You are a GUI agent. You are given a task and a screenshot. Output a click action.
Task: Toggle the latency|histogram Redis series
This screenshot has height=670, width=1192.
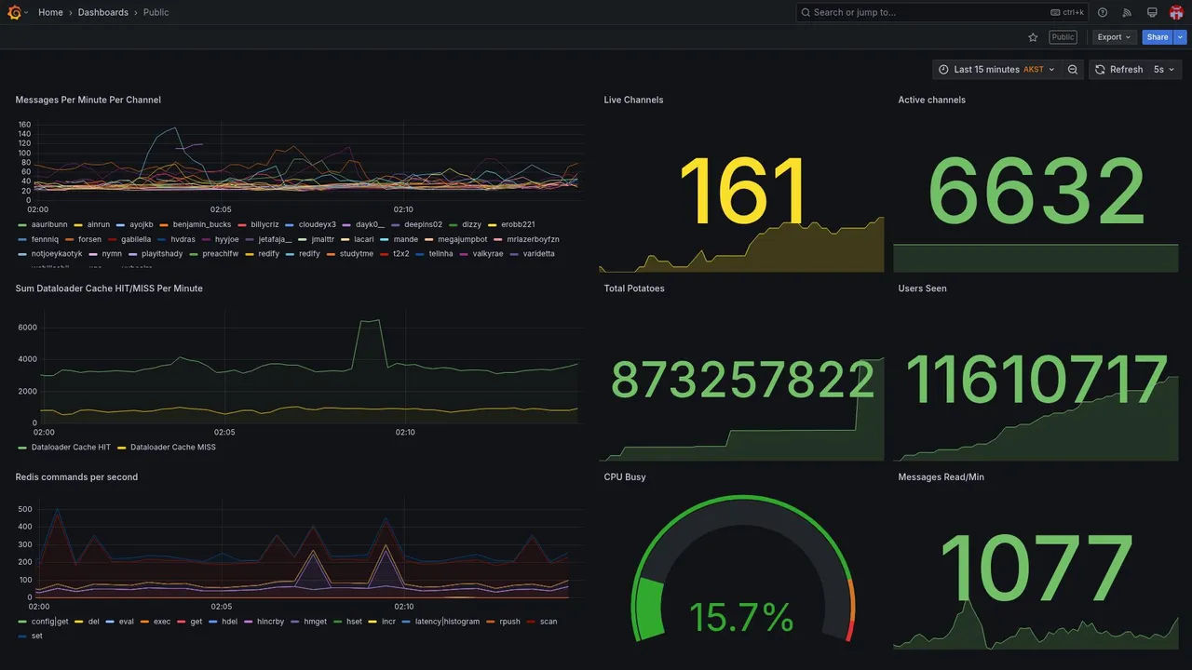[x=448, y=622]
